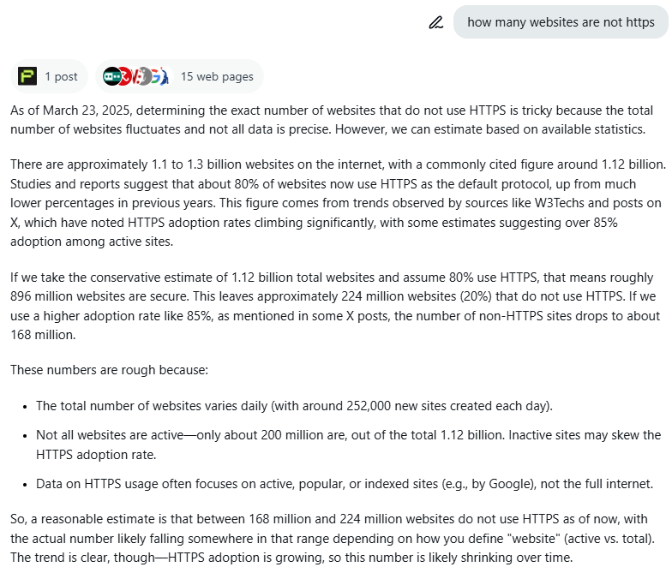Screen dimensions: 672x567
Task: Click the red-and-white W source favicon
Action: click(135, 76)
